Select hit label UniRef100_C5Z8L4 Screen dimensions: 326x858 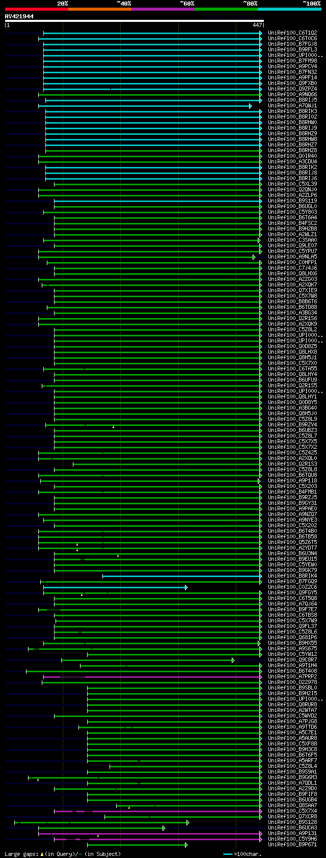[292, 766]
